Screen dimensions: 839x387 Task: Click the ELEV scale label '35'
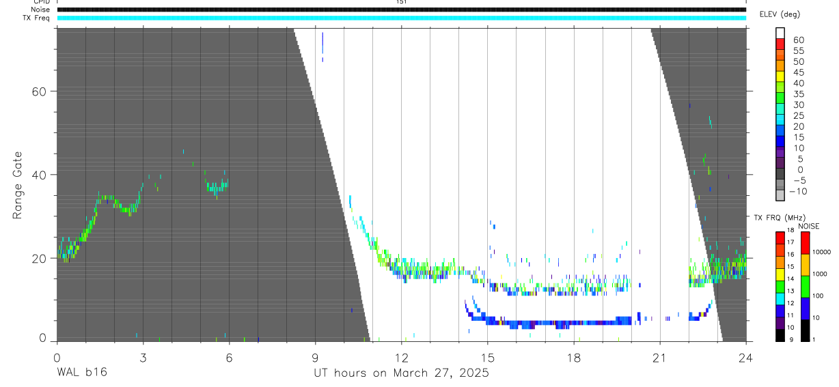click(799, 94)
